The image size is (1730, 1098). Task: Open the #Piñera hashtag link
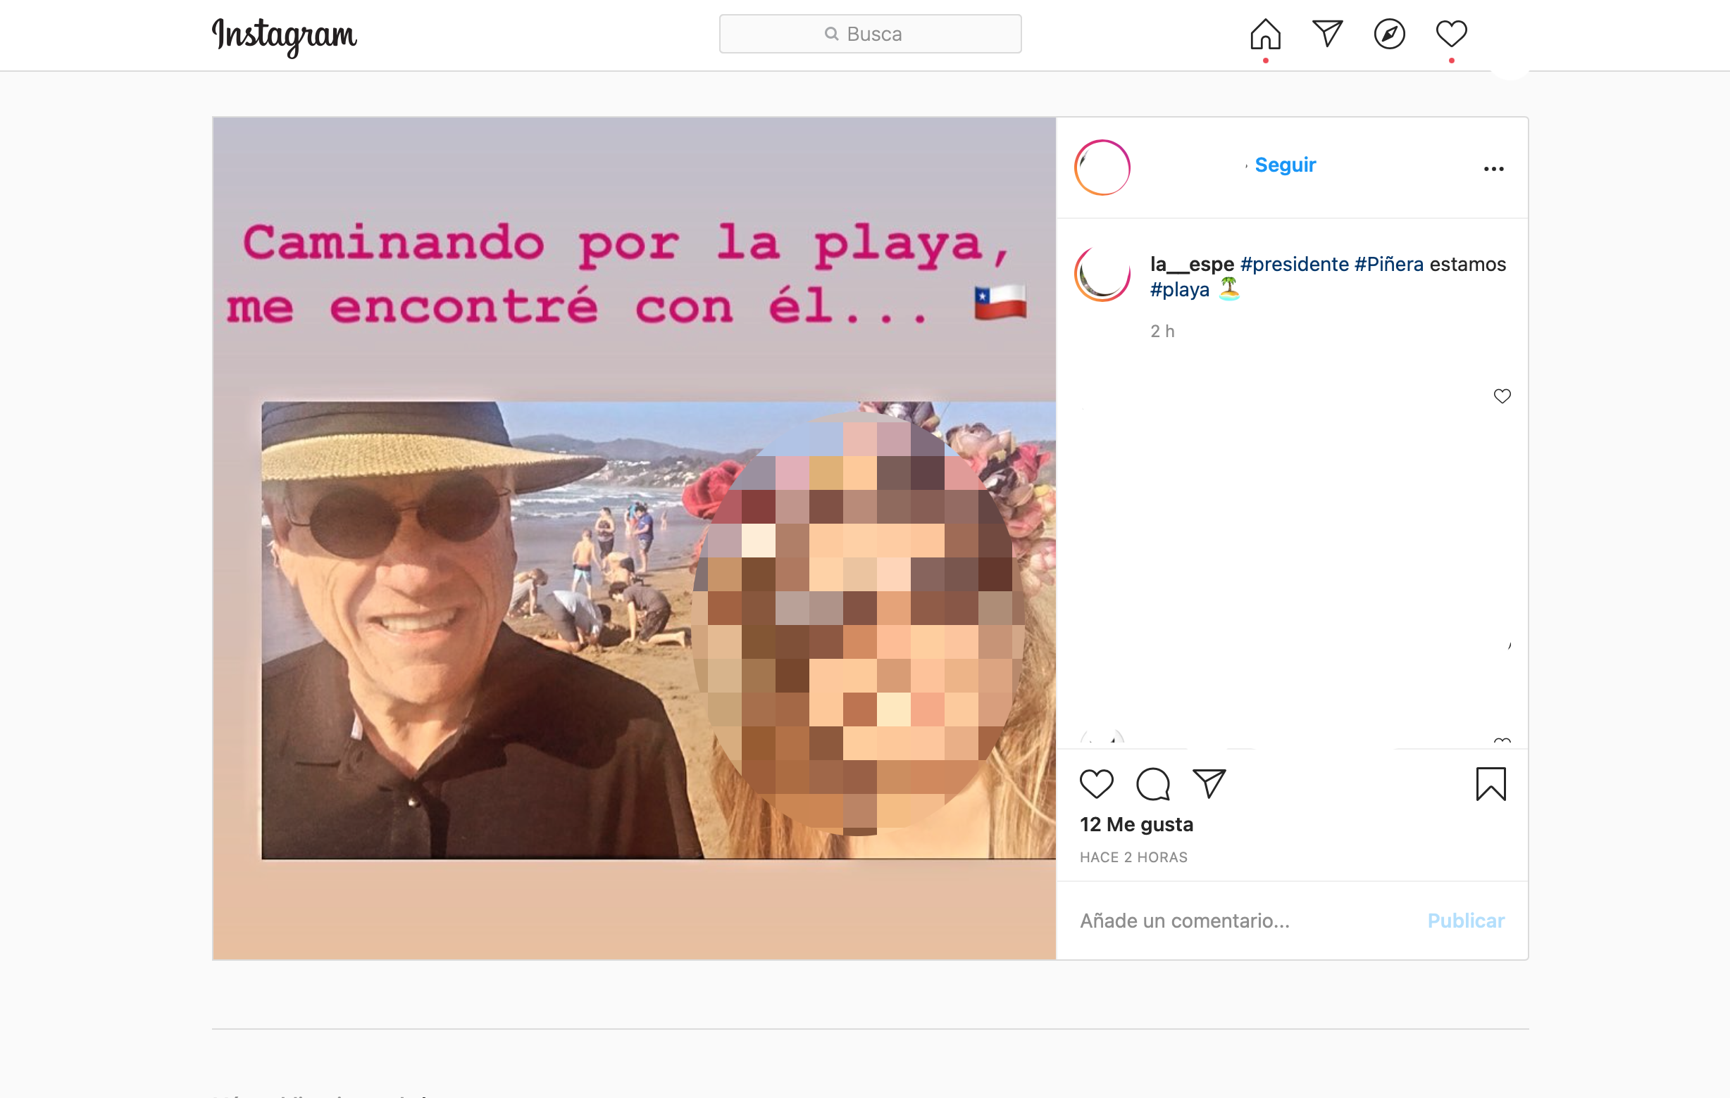click(x=1389, y=264)
